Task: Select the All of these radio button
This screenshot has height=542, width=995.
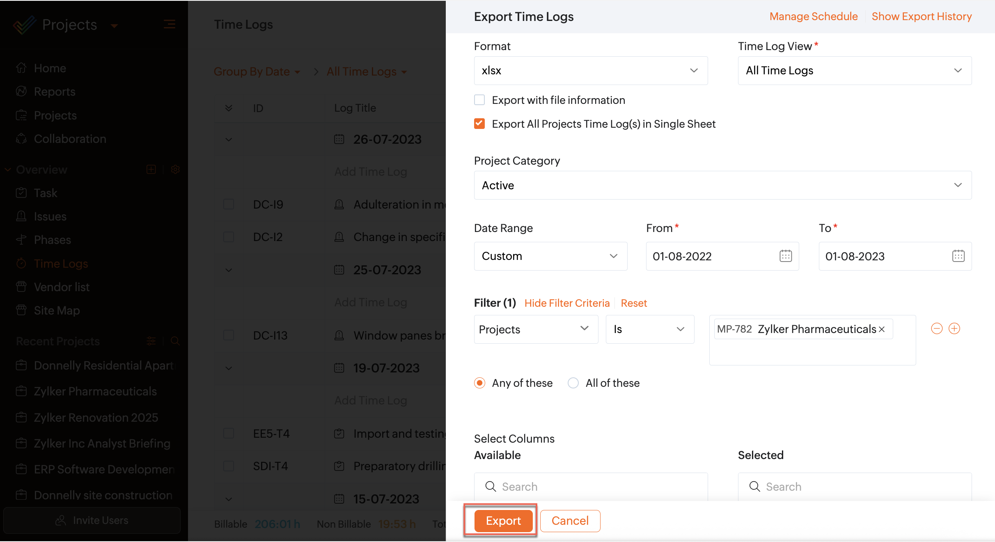Action: (x=573, y=383)
